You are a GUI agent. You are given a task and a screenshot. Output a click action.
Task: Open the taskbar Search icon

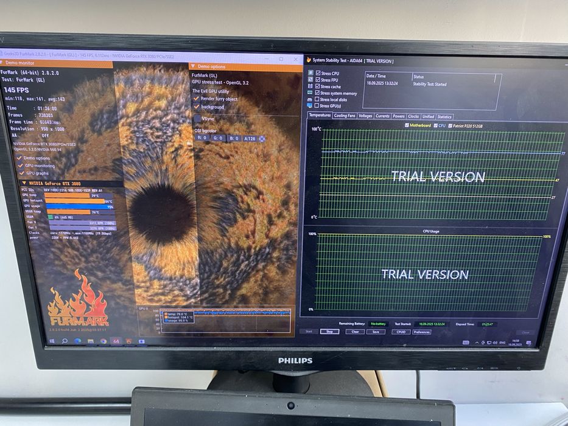(65, 341)
